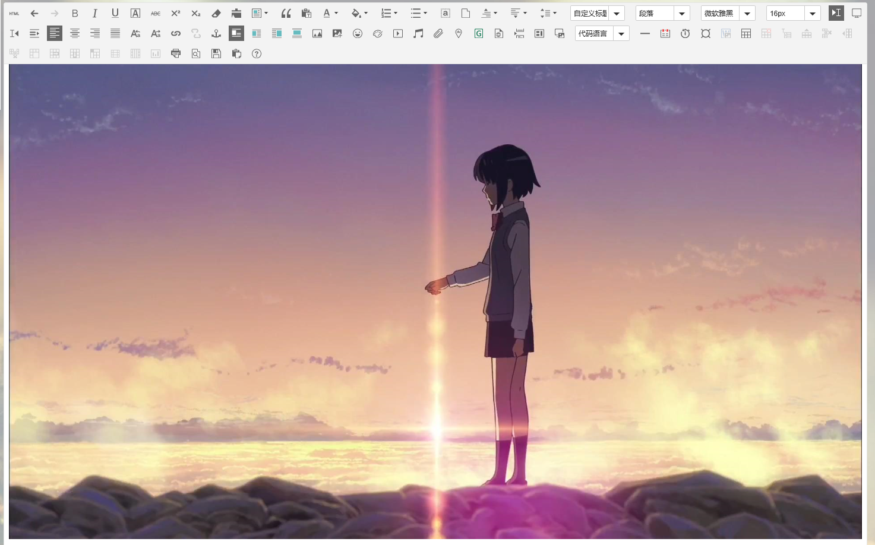Print the document
This screenshot has height=545, width=875.
pos(176,53)
